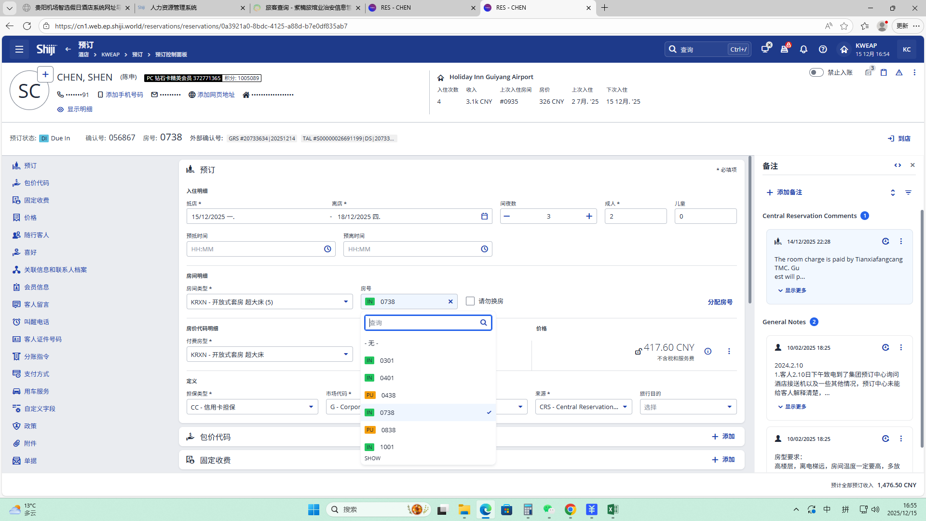Open 支付方式 in the left sidebar
The width and height of the screenshot is (926, 521).
(x=37, y=374)
